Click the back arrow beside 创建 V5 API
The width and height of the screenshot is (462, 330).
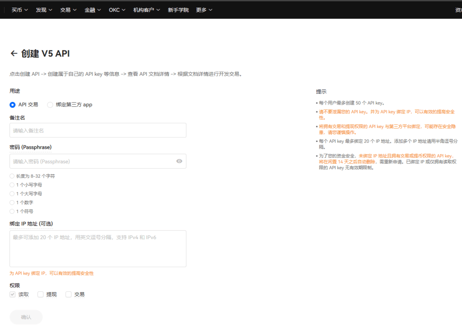(x=14, y=54)
